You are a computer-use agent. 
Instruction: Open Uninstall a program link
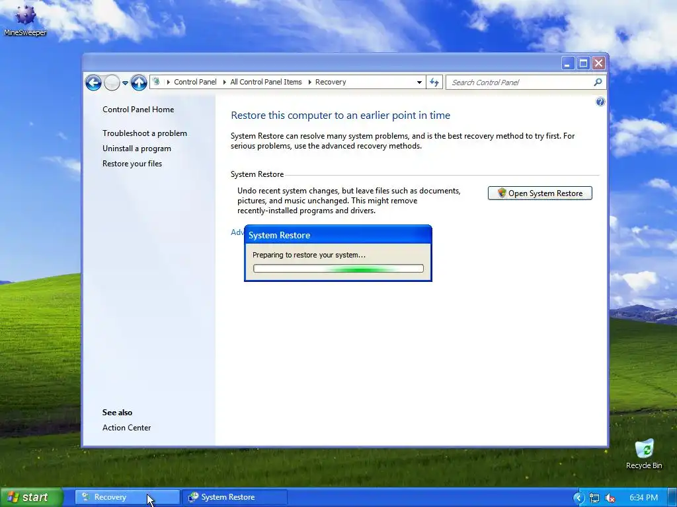136,149
